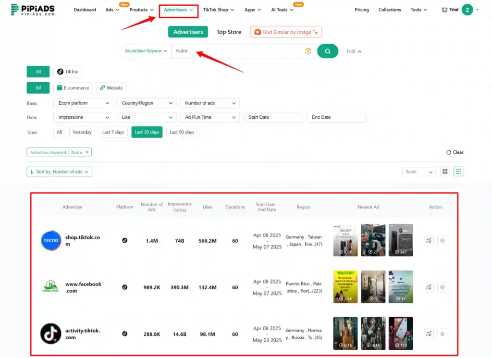Expand the Country/Region dropdown
The image size is (492, 358).
[146, 103]
